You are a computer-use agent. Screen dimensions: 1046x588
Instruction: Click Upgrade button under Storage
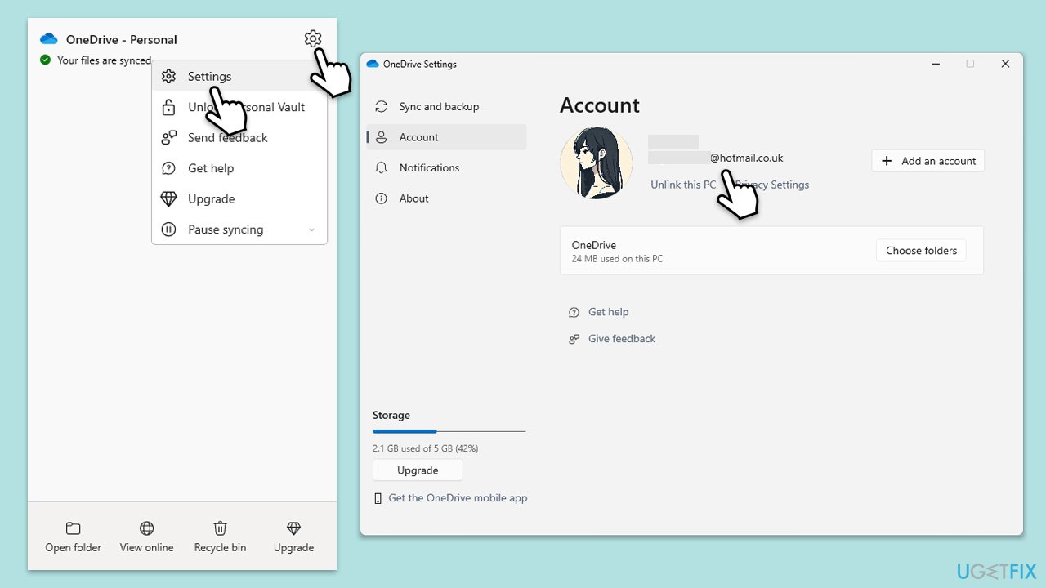pyautogui.click(x=418, y=470)
